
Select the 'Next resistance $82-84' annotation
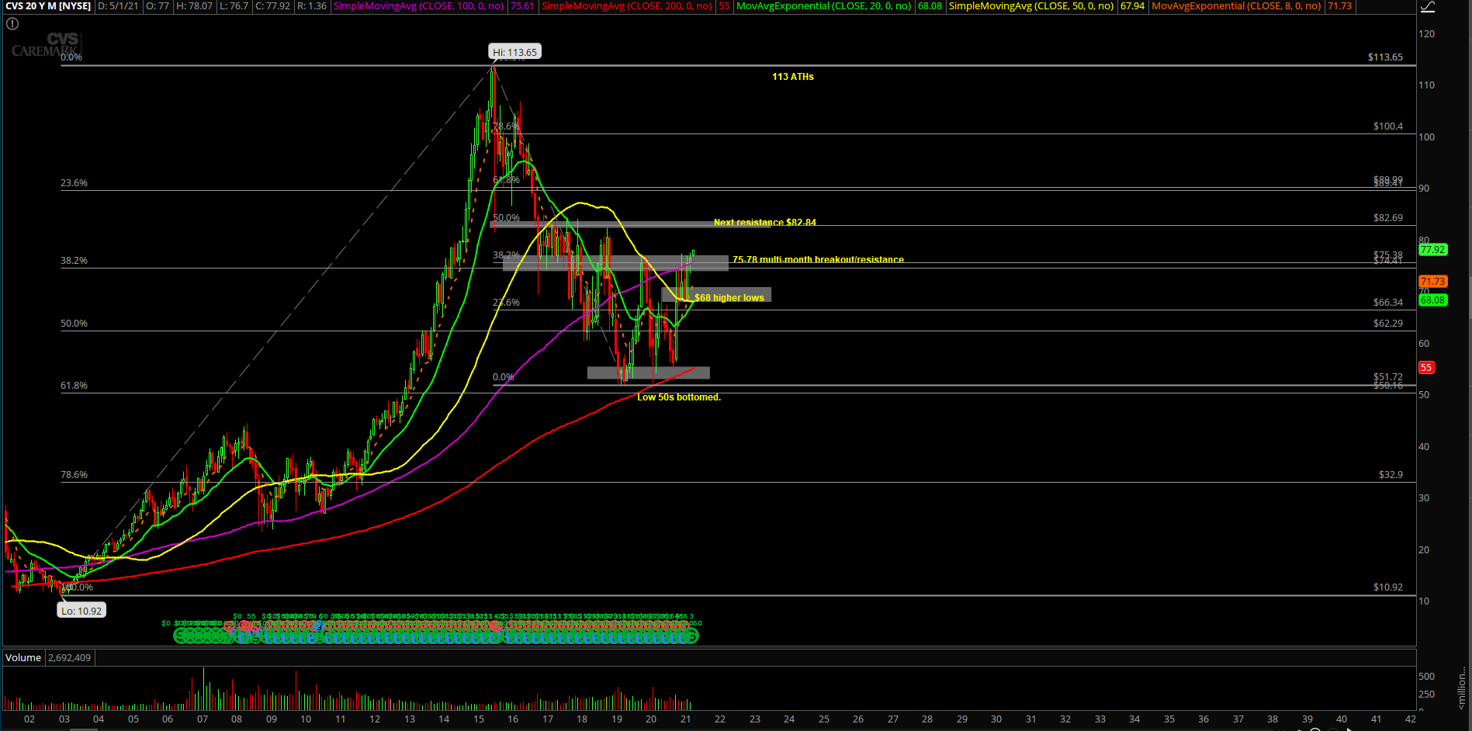point(764,223)
